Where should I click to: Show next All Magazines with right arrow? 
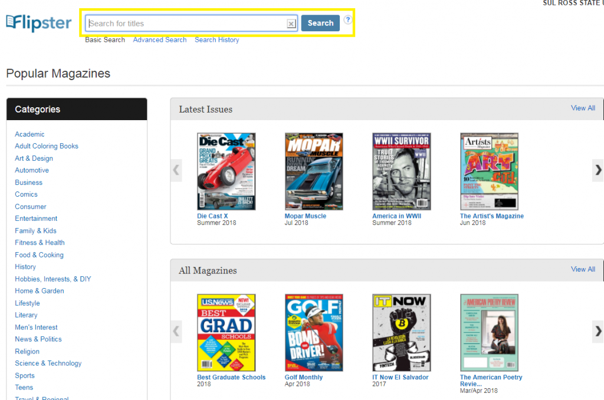pos(598,330)
